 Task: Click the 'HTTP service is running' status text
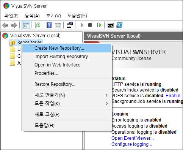point(137,84)
